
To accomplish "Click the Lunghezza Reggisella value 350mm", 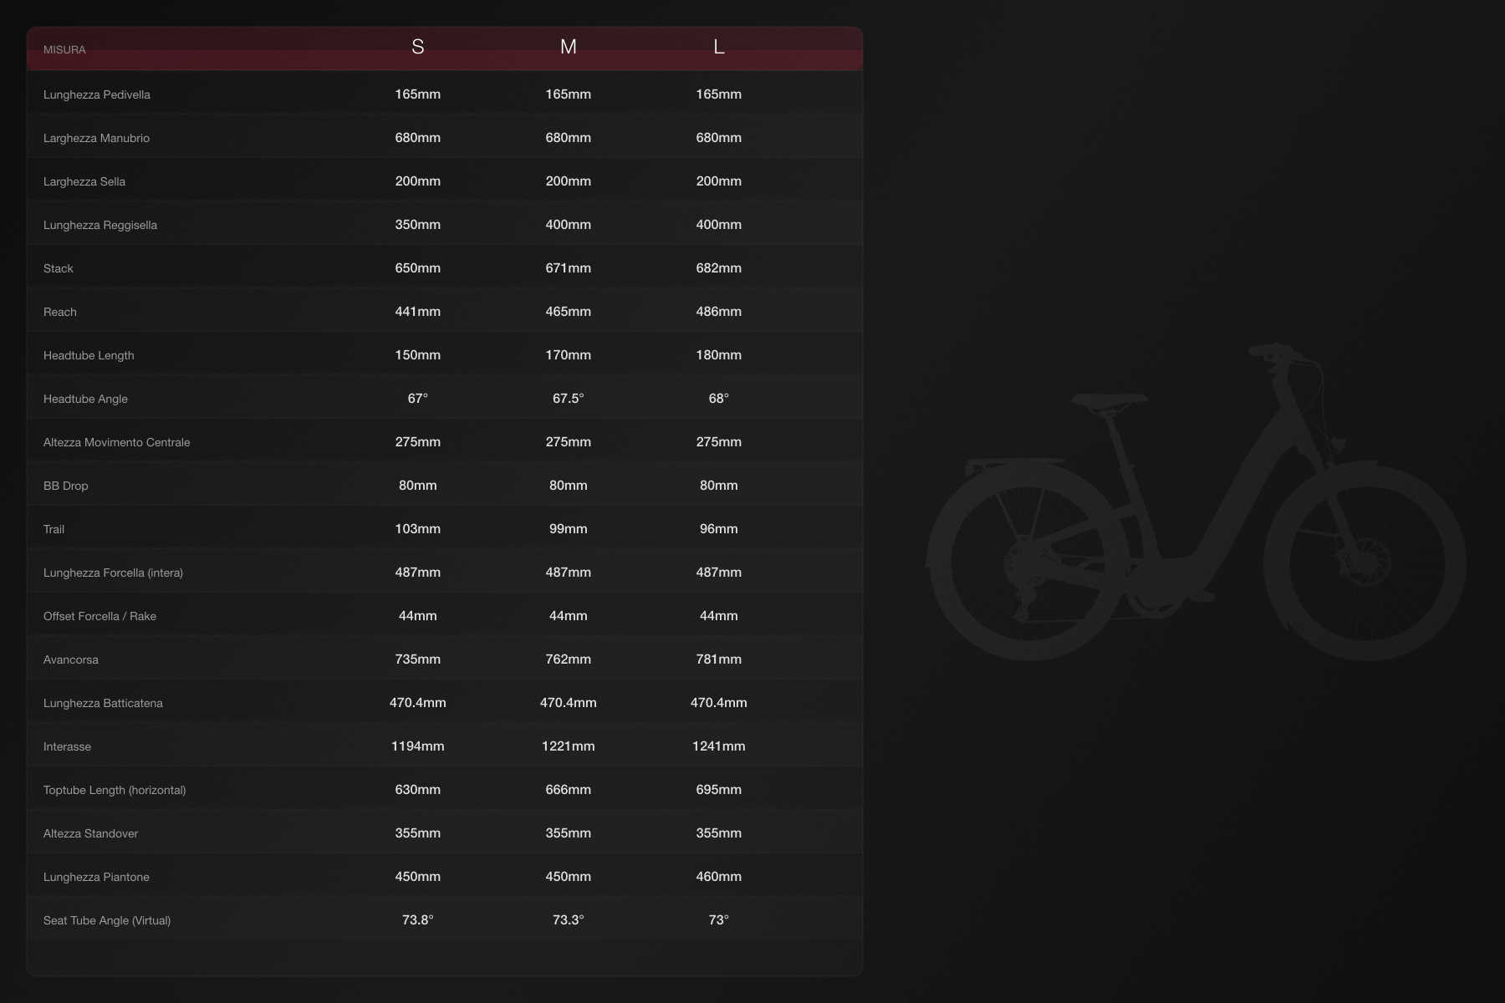I will coord(417,225).
